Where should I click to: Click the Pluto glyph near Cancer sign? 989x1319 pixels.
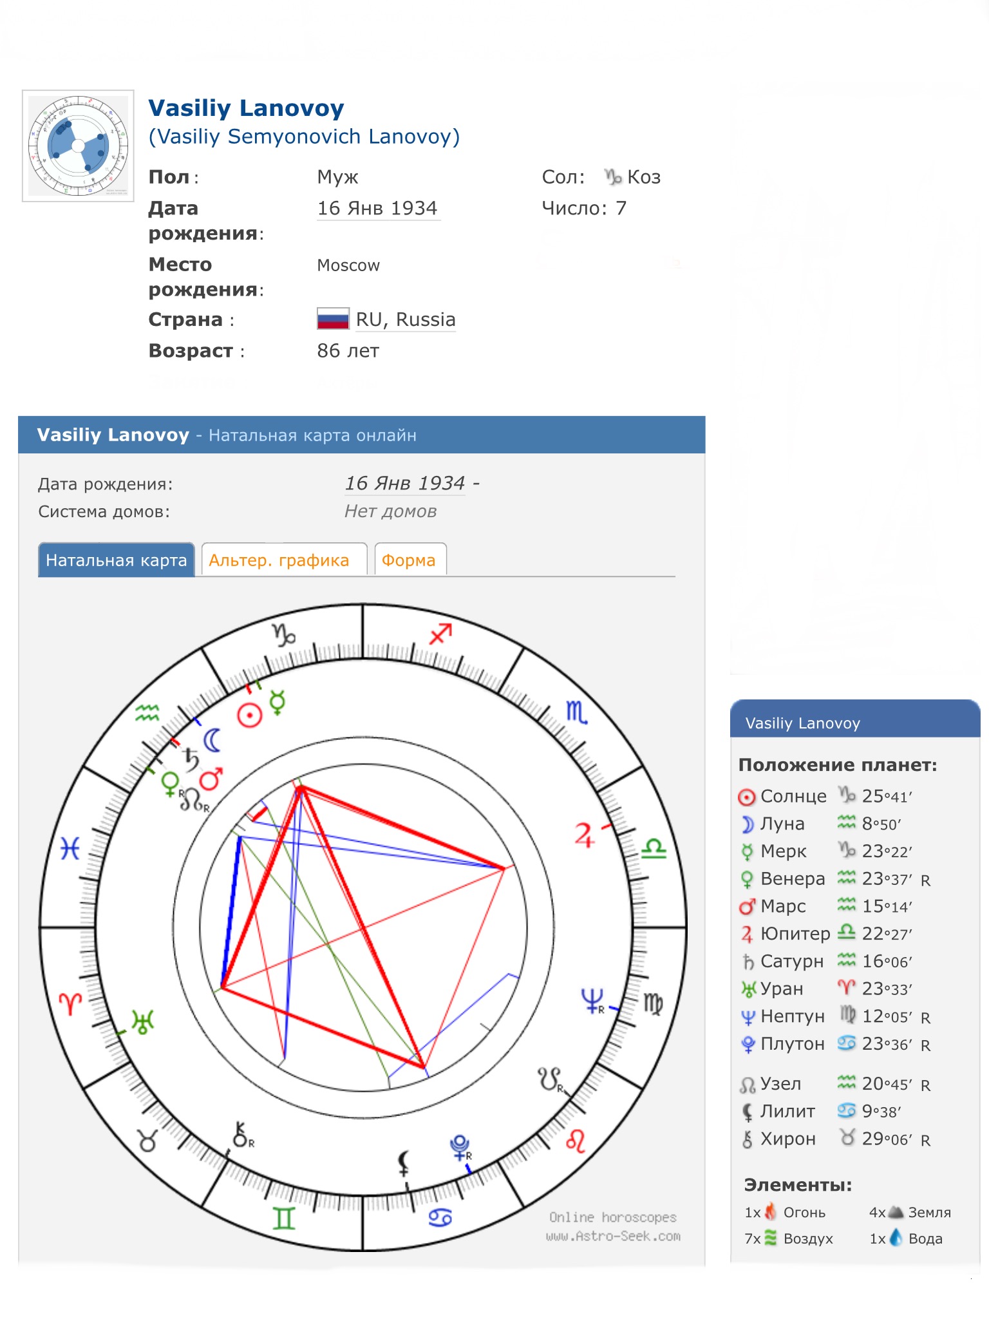click(x=459, y=1148)
